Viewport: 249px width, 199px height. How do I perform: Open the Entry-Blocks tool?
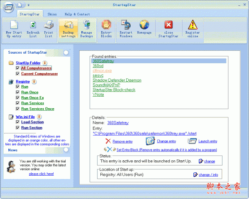tap(106, 25)
